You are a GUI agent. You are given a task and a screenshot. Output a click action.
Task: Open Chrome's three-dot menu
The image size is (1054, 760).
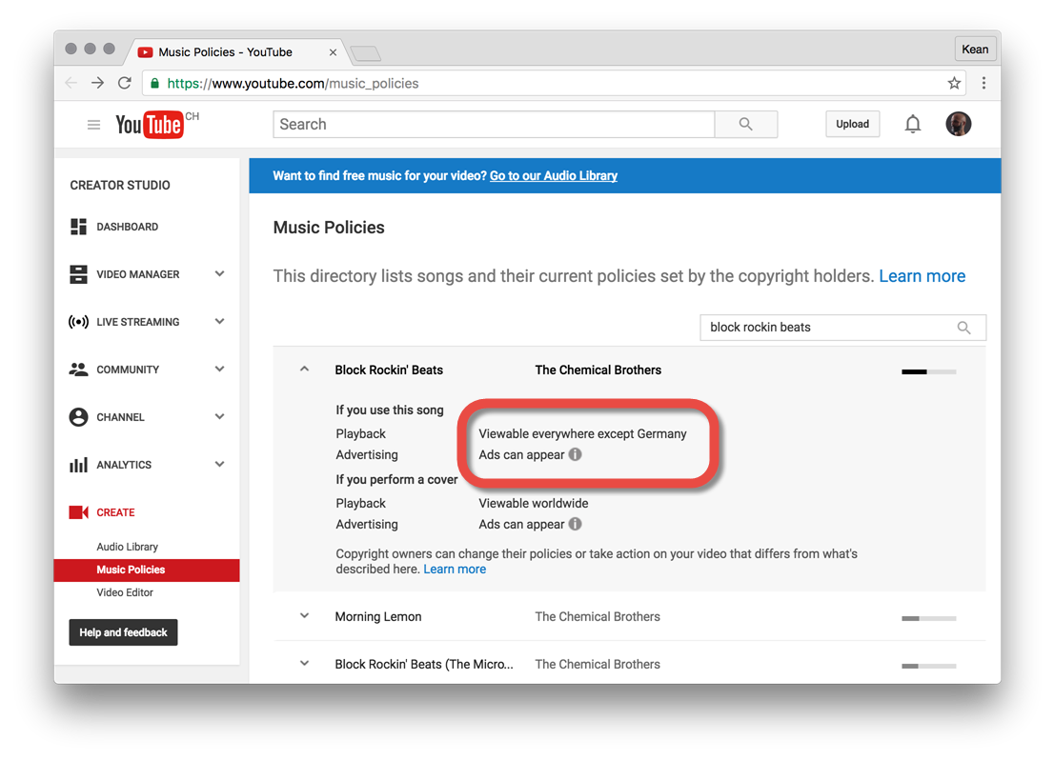point(983,84)
